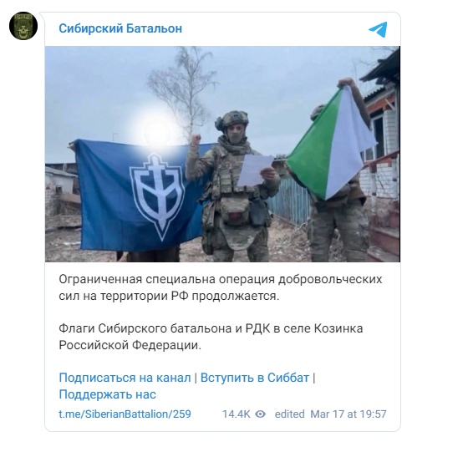Open the t.me/SiberianBattalion/259 post link
463x452 pixels.
coord(125,414)
